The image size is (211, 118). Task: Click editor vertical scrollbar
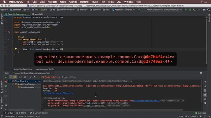point(206,42)
